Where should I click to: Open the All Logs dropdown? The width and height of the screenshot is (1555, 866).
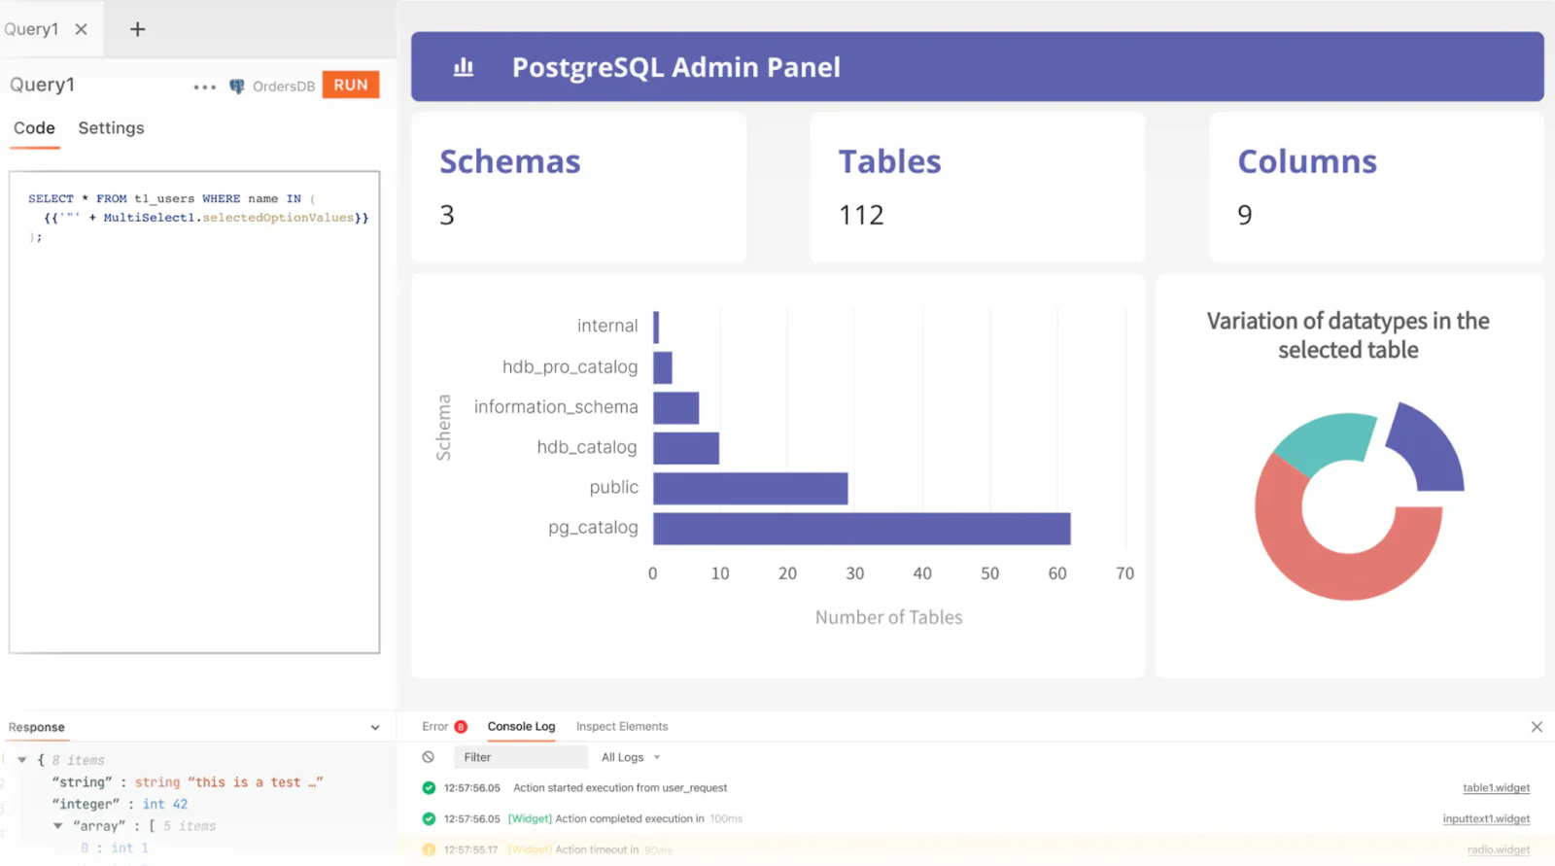(x=631, y=757)
